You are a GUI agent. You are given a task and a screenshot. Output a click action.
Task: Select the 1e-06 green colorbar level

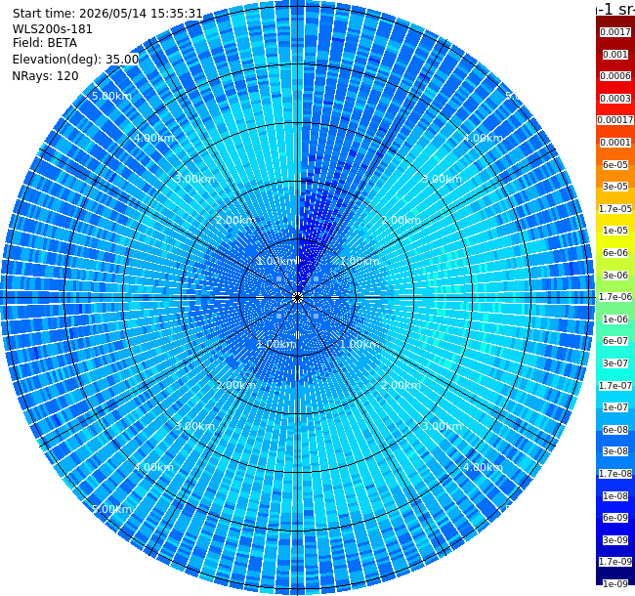(615, 319)
